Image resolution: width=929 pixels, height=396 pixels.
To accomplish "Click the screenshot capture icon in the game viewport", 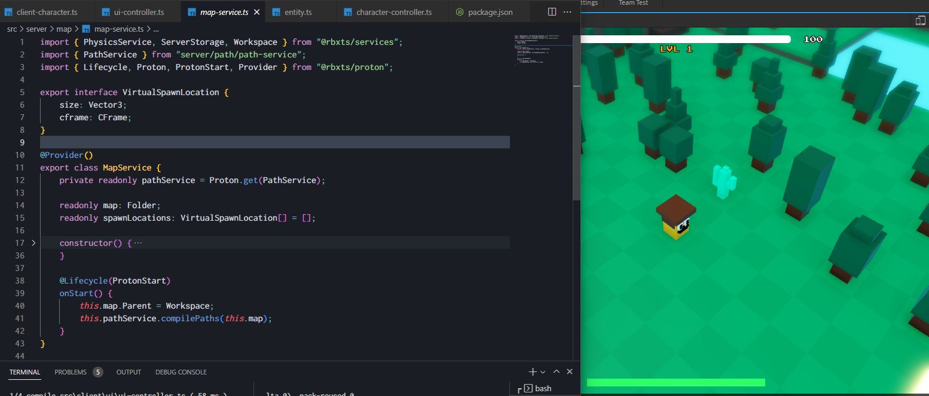I will 919,20.
